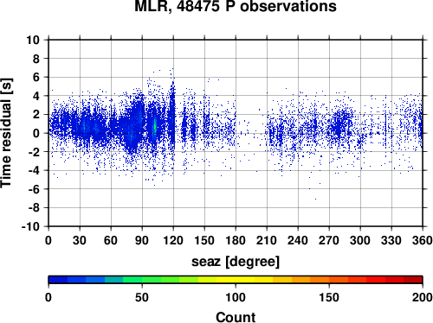
Task: Click the y-axis tick label "-4"
Action: (x=34, y=171)
